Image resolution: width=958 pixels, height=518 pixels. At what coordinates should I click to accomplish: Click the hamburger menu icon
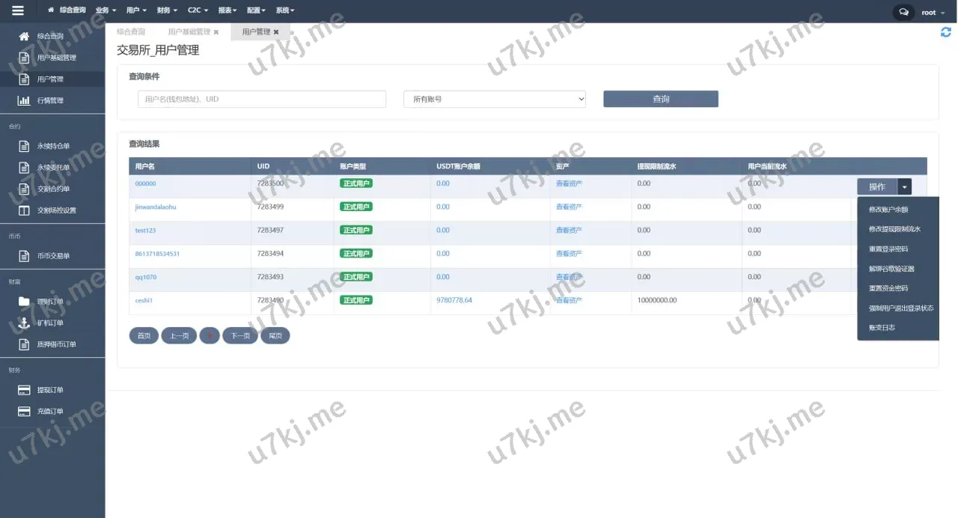click(18, 10)
